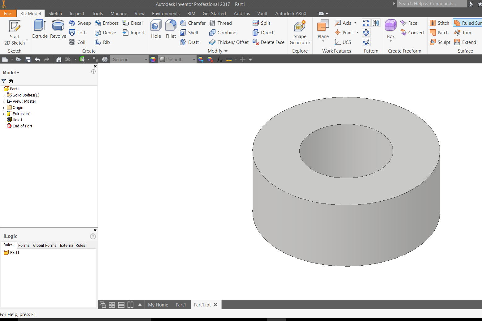482x321 pixels.
Task: Expand the Origin folder node
Action: point(3,108)
